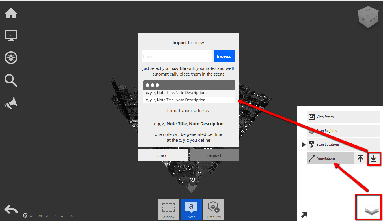Screen dimensions: 383x221
Task: Click the compass navigation icon
Action: pyautogui.click(x=11, y=57)
